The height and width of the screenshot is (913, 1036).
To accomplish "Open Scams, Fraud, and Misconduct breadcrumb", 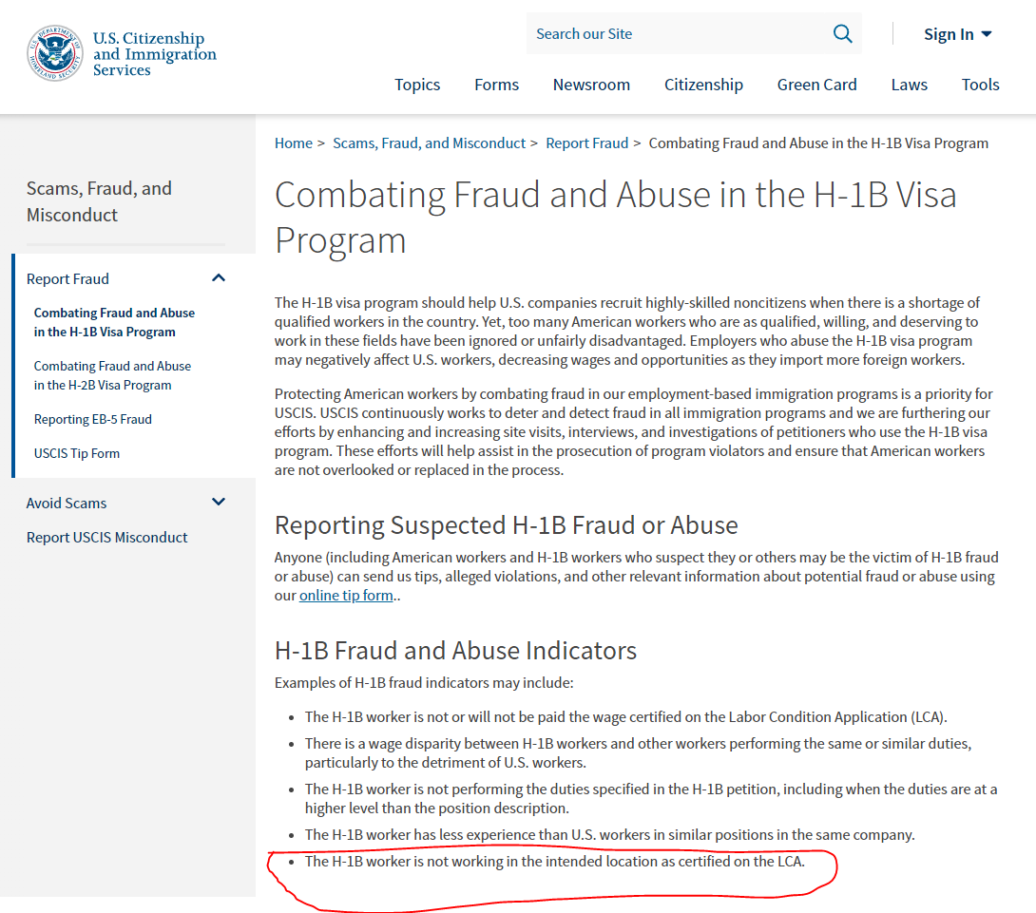I will pyautogui.click(x=429, y=143).
